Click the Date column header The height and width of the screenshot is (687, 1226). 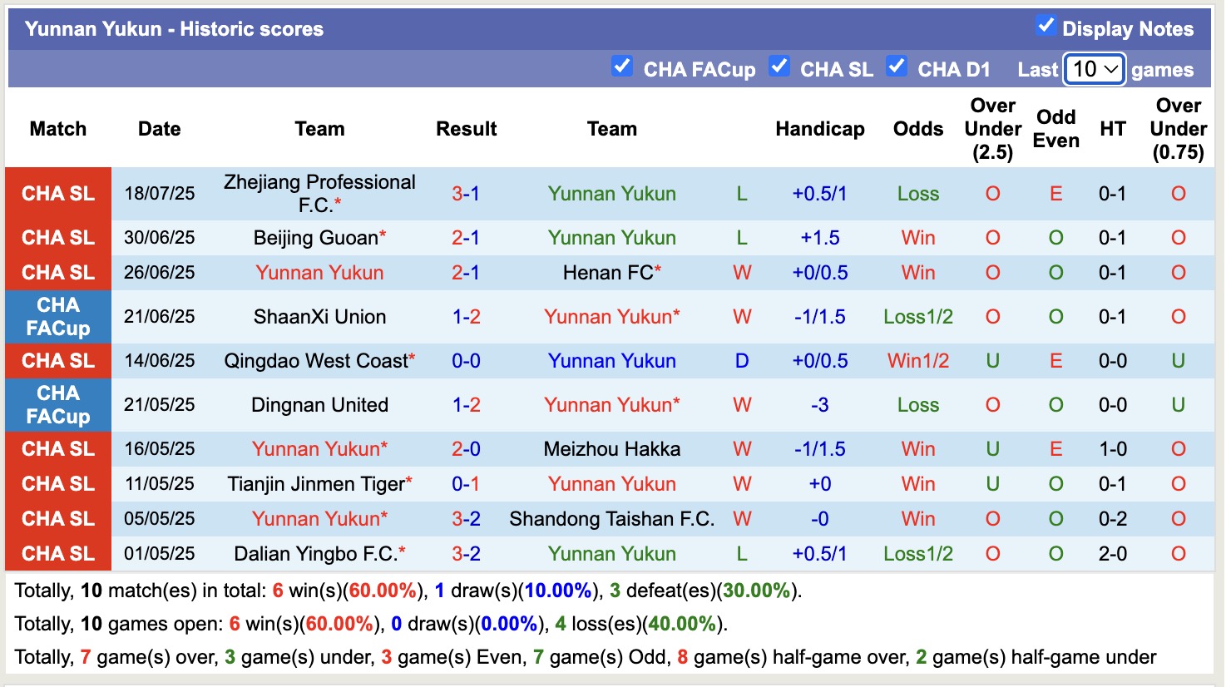point(159,129)
